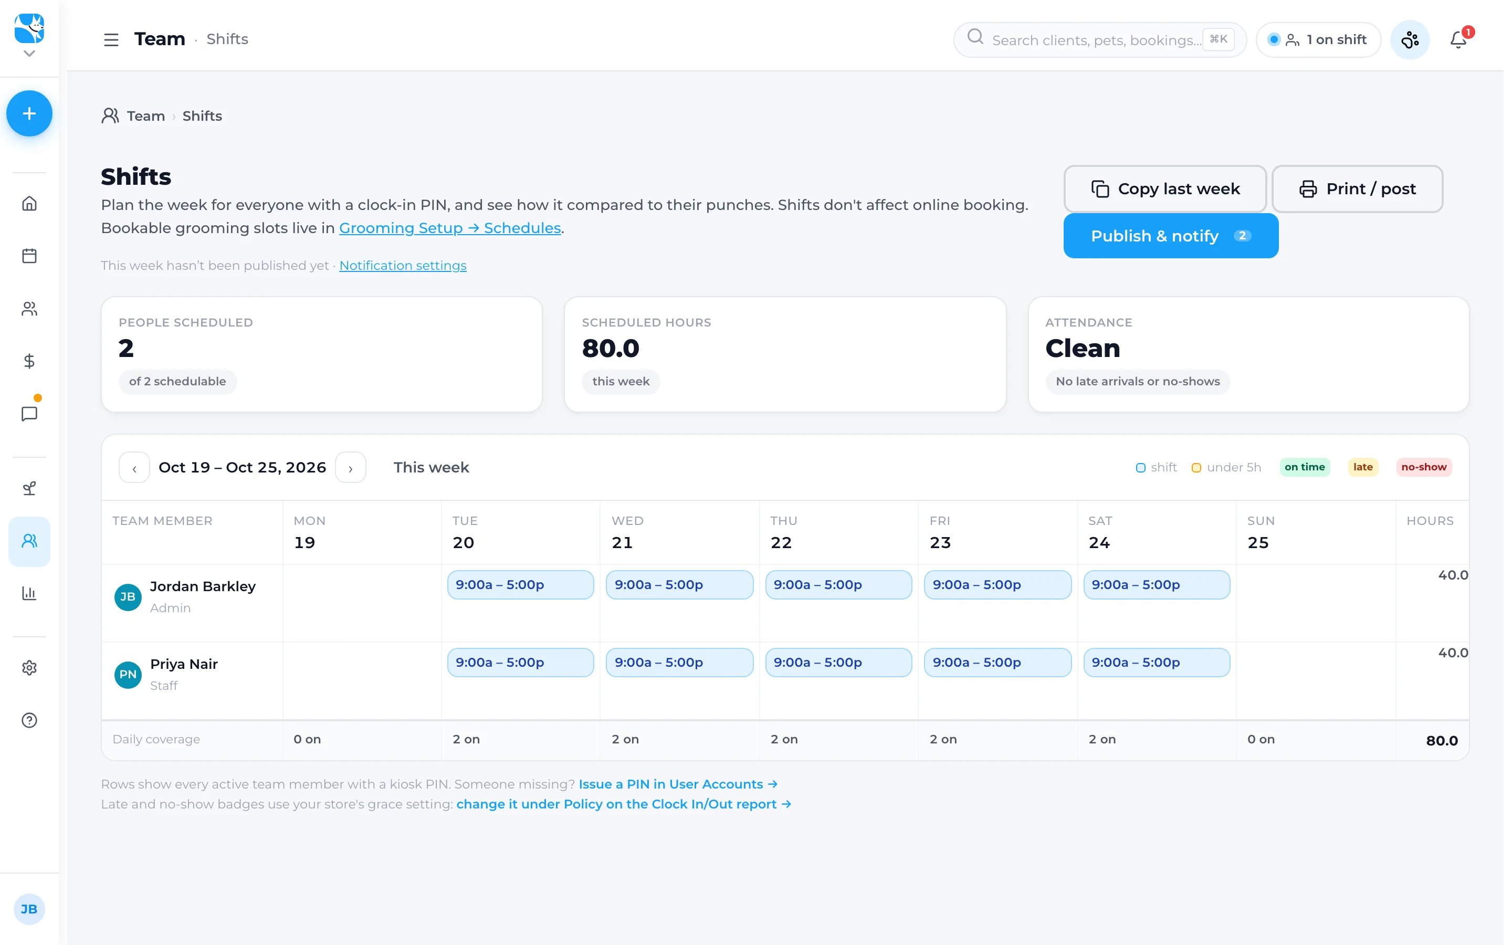Open the Help question mark icon
Screen dimensions: 1512x945
(x=29, y=721)
